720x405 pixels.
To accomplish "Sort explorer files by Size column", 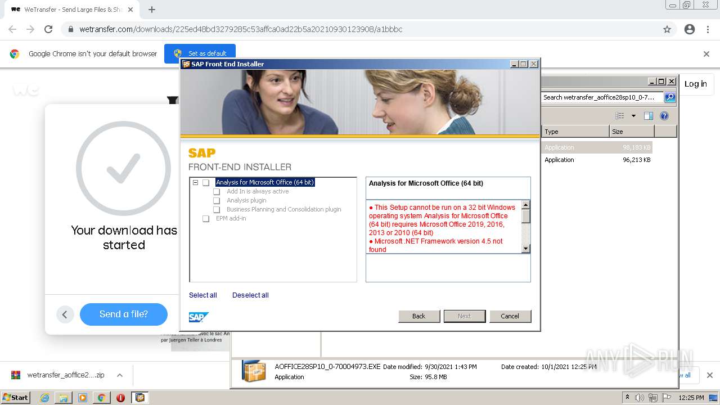I will tap(632, 132).
